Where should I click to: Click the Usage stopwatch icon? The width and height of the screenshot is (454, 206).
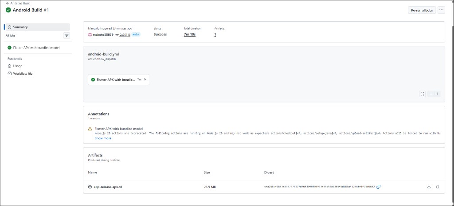click(9, 66)
